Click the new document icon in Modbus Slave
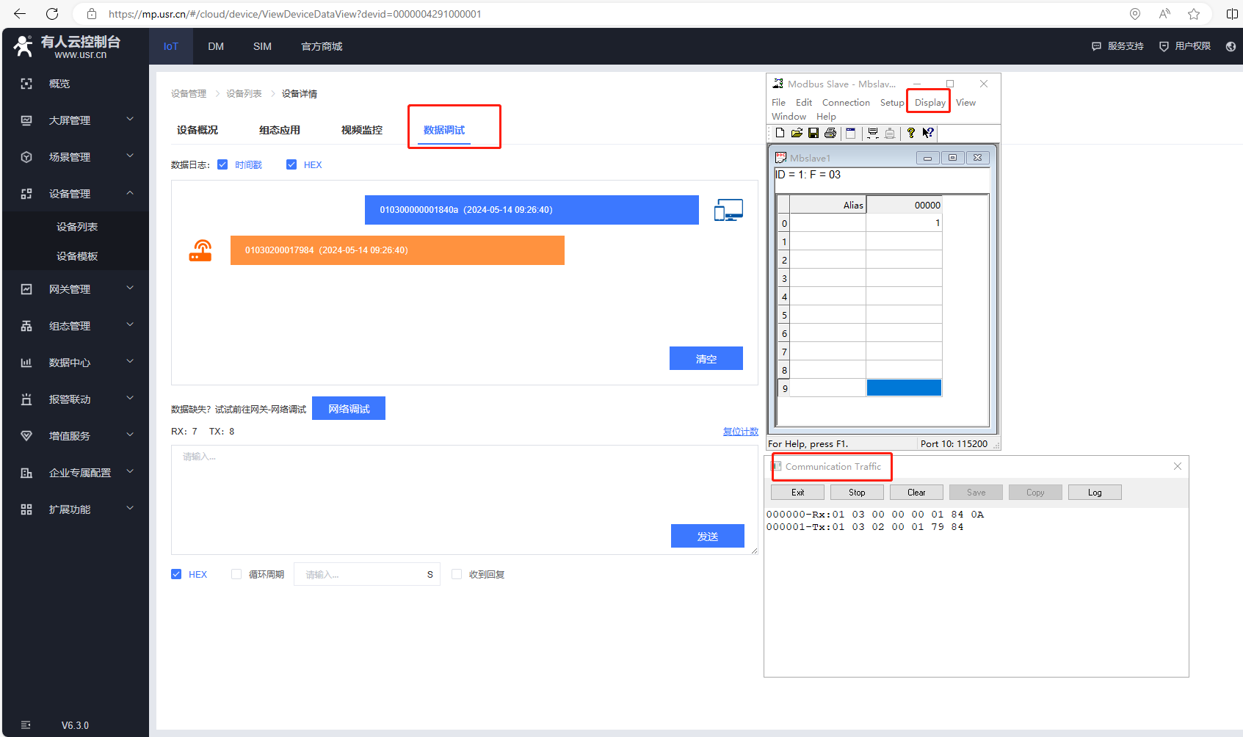1243x737 pixels. 780,133
